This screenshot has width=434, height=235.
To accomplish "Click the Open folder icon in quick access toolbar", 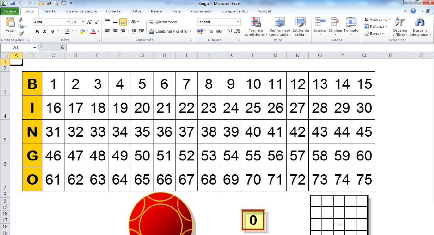I will (41, 3).
